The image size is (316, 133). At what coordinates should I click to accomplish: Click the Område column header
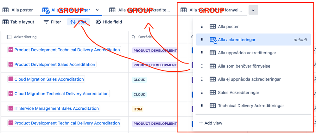coord(142,37)
